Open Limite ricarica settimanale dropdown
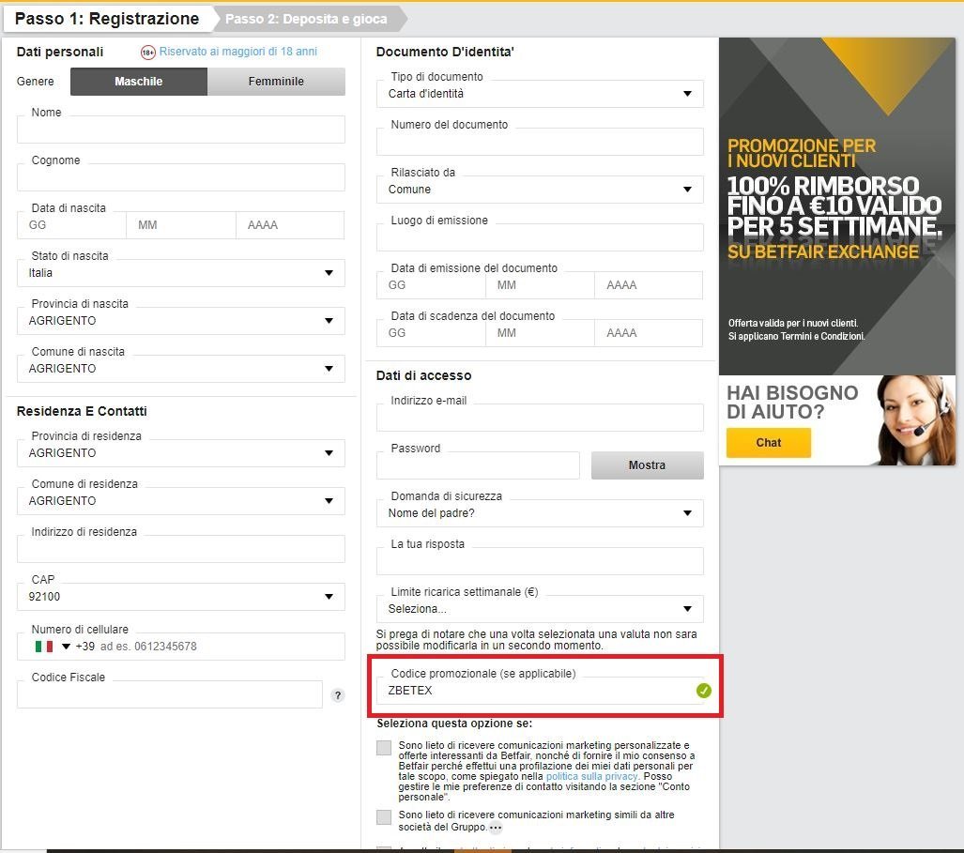The width and height of the screenshot is (964, 853). tap(540, 609)
